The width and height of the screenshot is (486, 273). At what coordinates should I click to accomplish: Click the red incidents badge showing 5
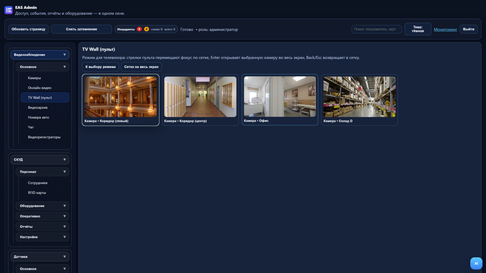click(x=139, y=29)
